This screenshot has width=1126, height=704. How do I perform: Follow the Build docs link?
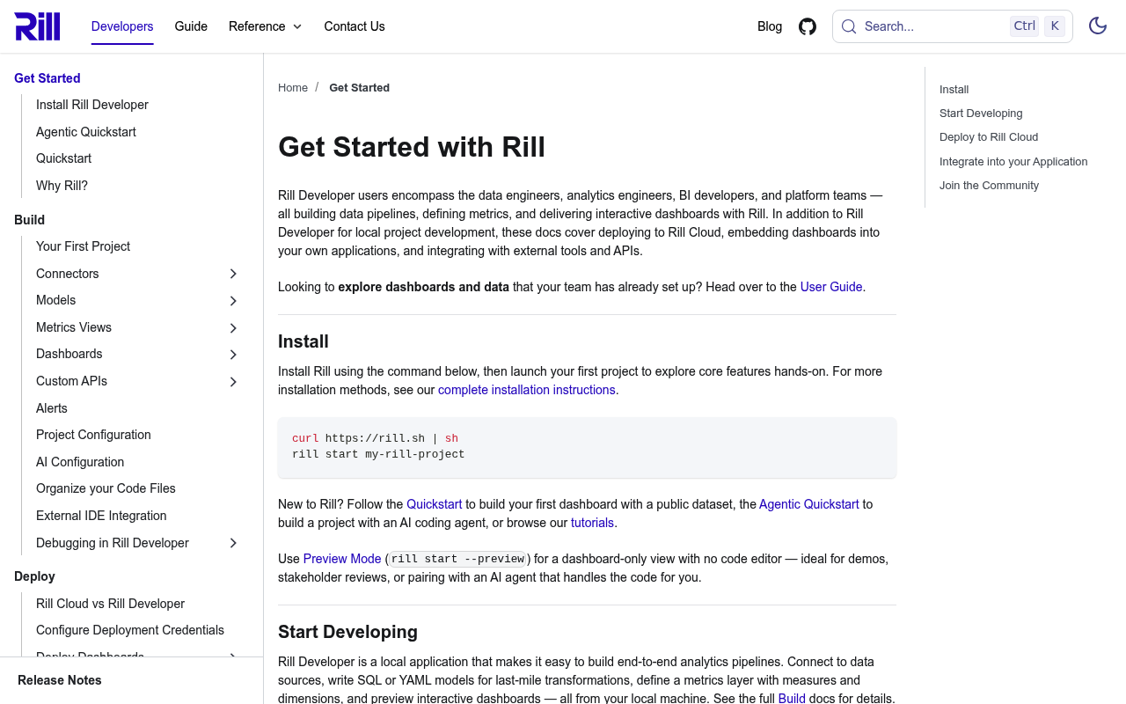tap(792, 699)
